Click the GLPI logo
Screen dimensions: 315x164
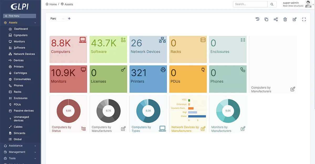(x=19, y=7)
